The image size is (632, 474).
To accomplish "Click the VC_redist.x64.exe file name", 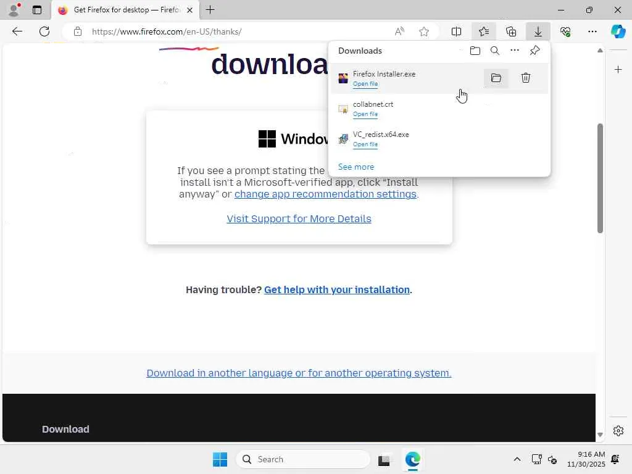I will tap(381, 135).
